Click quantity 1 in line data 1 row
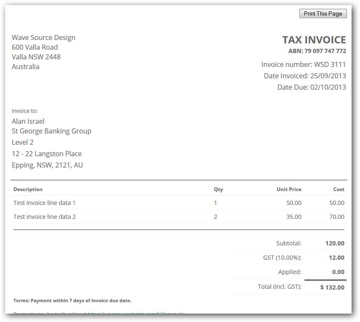 click(215, 202)
